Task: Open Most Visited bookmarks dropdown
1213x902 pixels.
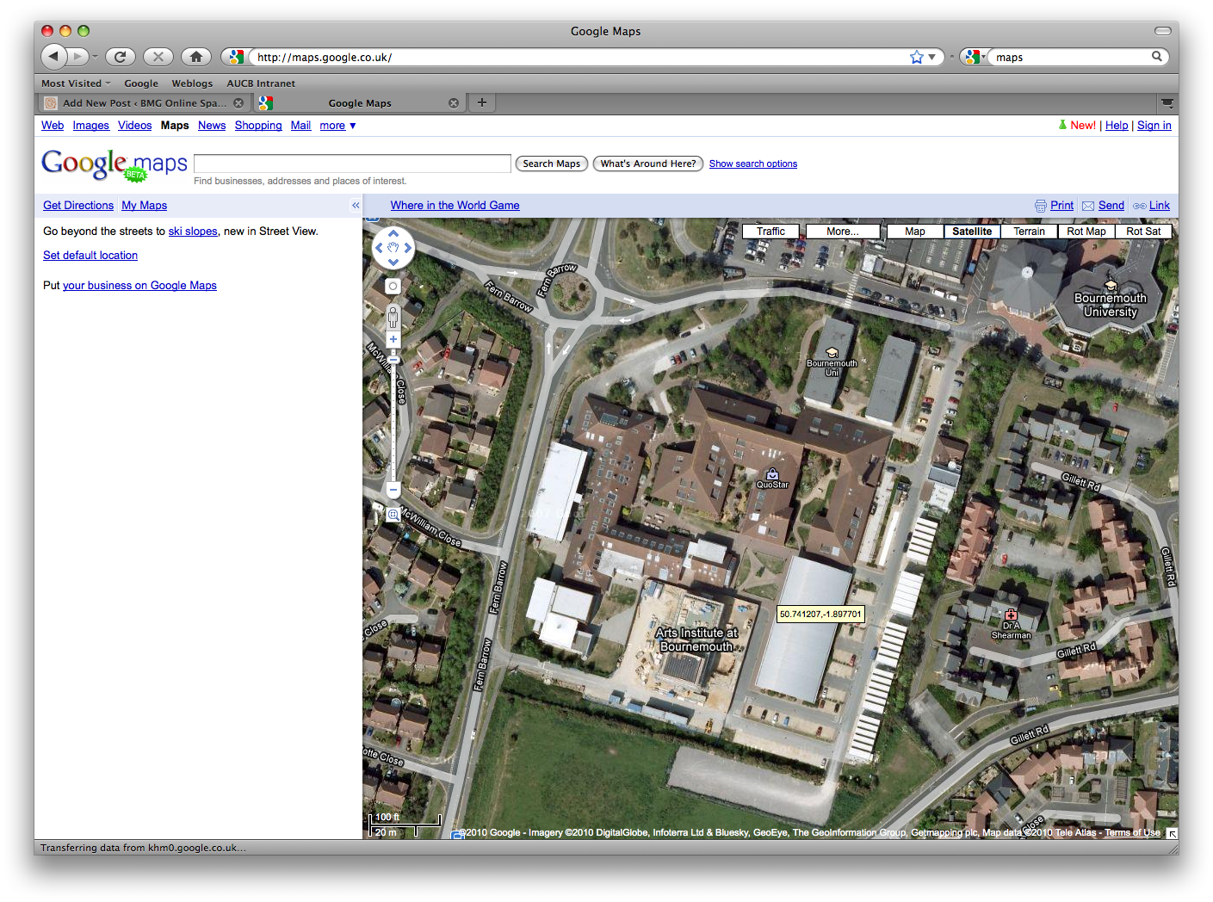Action: (x=76, y=83)
